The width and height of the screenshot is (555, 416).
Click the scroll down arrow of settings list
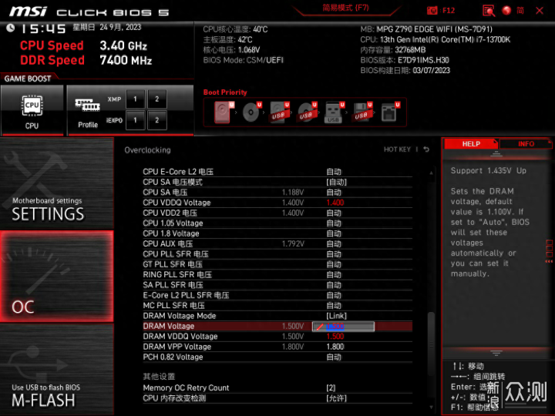click(x=431, y=408)
